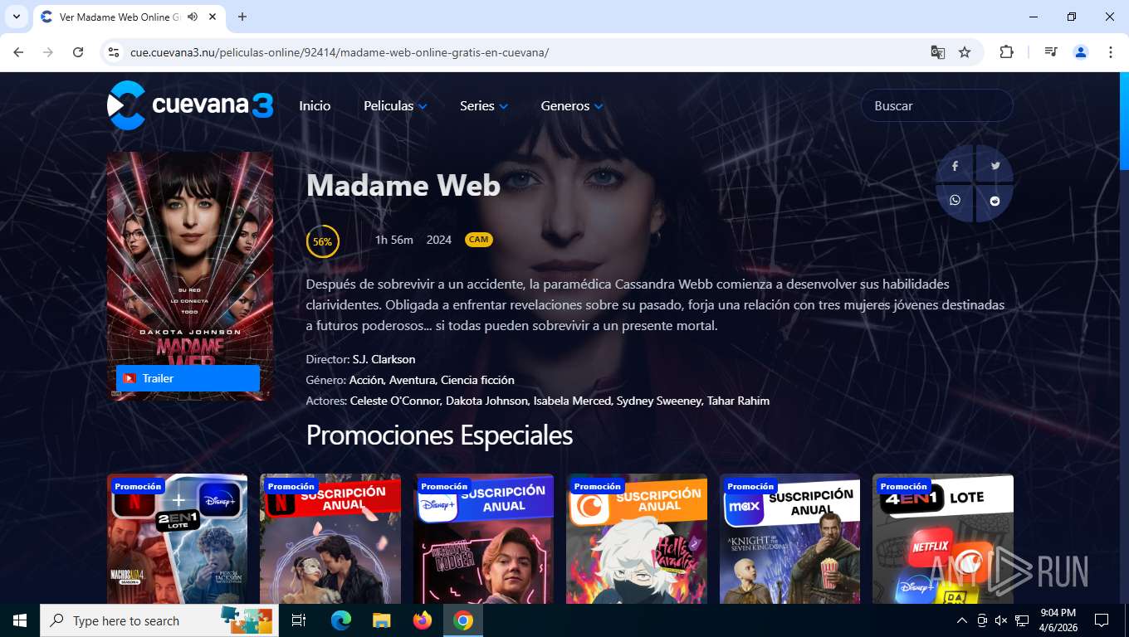
Task: Open Windows Start menu
Action: pyautogui.click(x=20, y=620)
